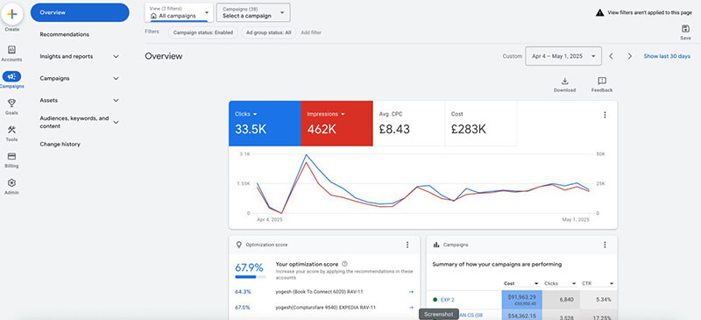Click Show last 30 days link
The width and height of the screenshot is (701, 320).
[667, 56]
